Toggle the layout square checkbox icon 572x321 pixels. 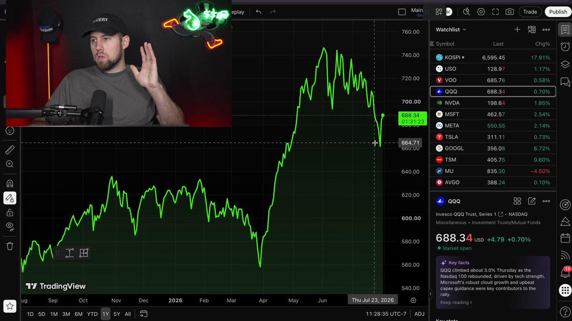click(x=402, y=12)
